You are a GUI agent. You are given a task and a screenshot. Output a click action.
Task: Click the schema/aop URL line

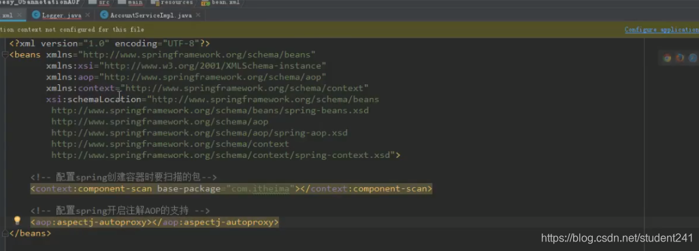click(159, 121)
